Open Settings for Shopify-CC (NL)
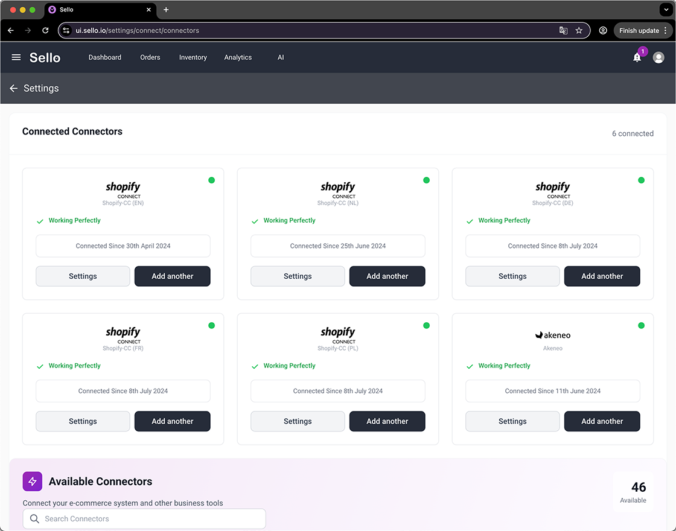Viewport: 676px width, 531px height. tap(297, 276)
